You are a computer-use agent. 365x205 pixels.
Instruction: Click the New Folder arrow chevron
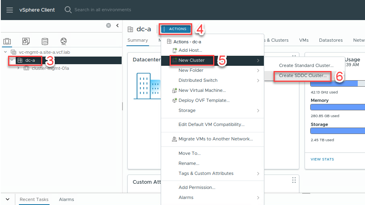click(x=258, y=71)
